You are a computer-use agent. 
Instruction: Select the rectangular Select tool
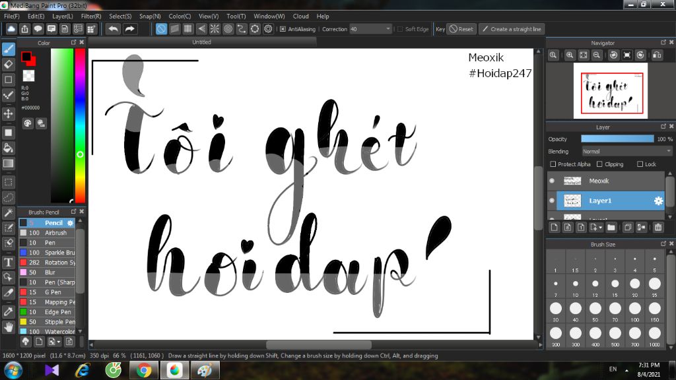(8, 182)
